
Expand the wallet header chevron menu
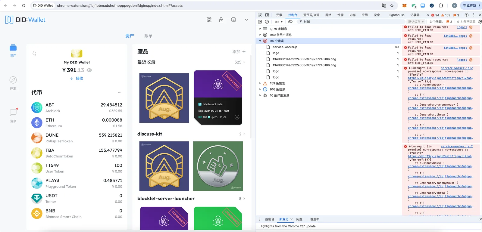click(246, 20)
